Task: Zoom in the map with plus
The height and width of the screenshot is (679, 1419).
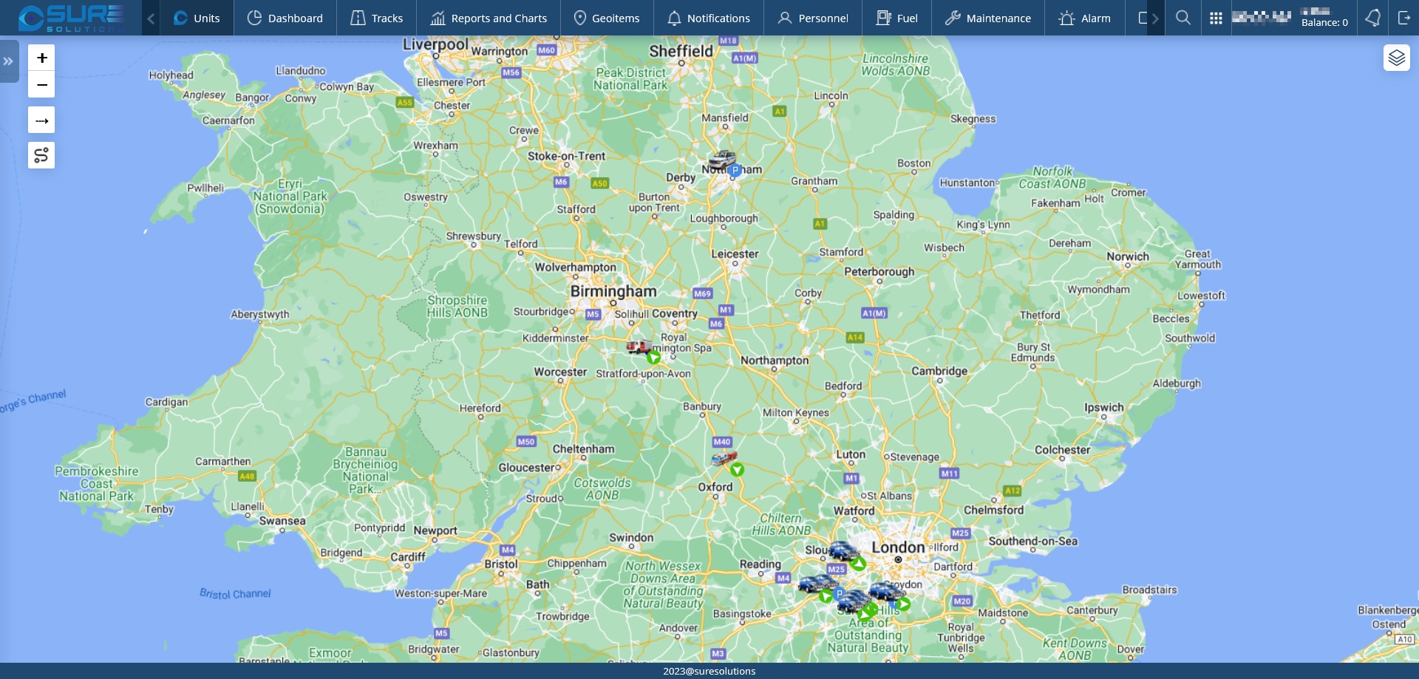Action: click(x=41, y=58)
